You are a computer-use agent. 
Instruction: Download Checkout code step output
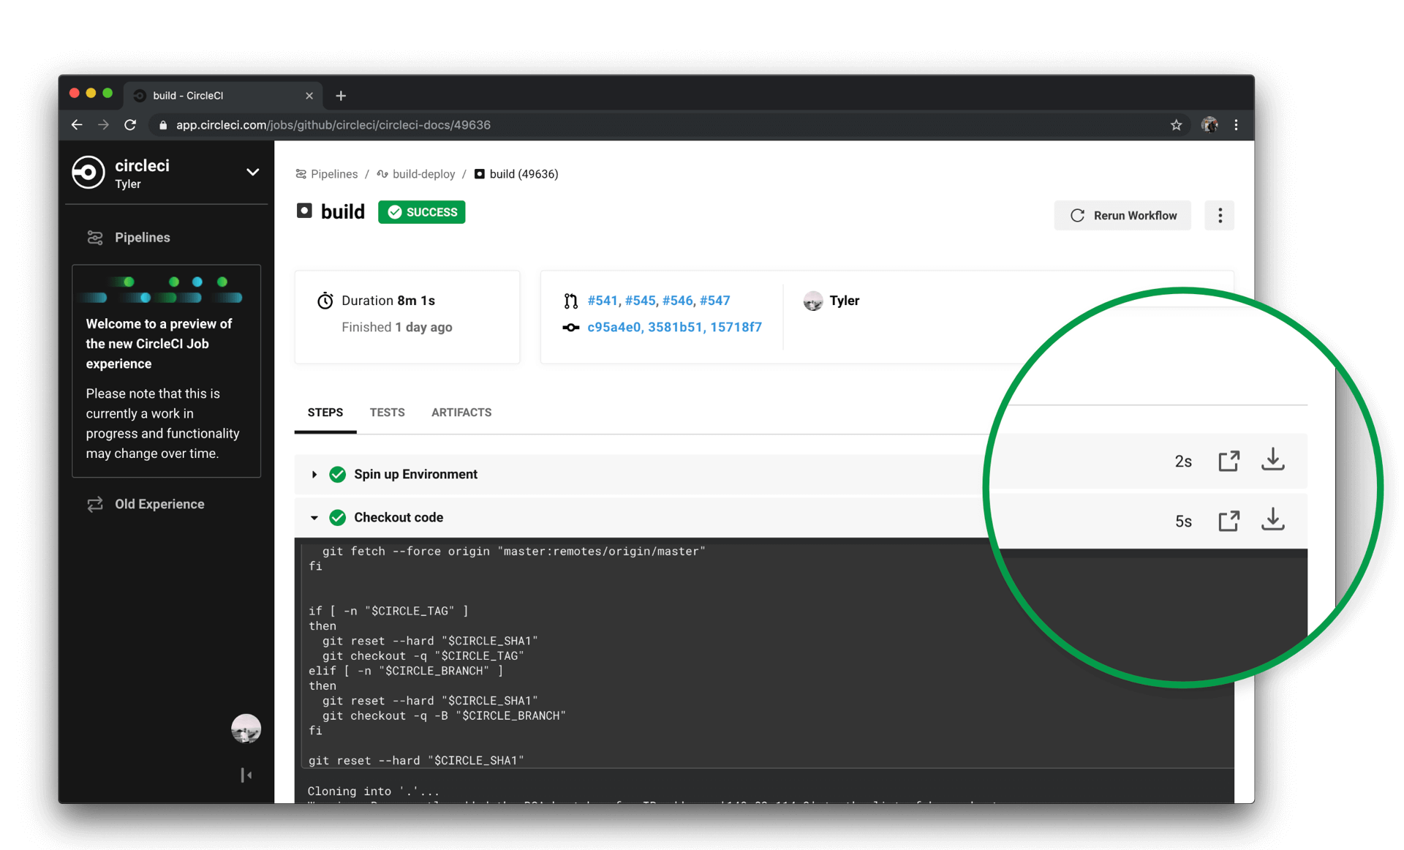click(1272, 519)
